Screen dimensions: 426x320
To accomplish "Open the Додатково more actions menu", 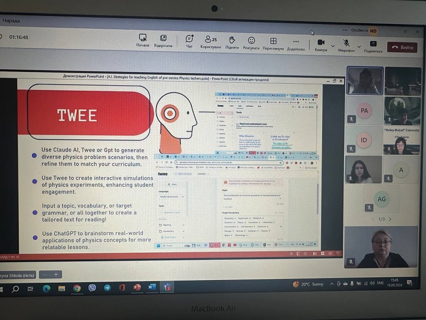I will [x=296, y=44].
